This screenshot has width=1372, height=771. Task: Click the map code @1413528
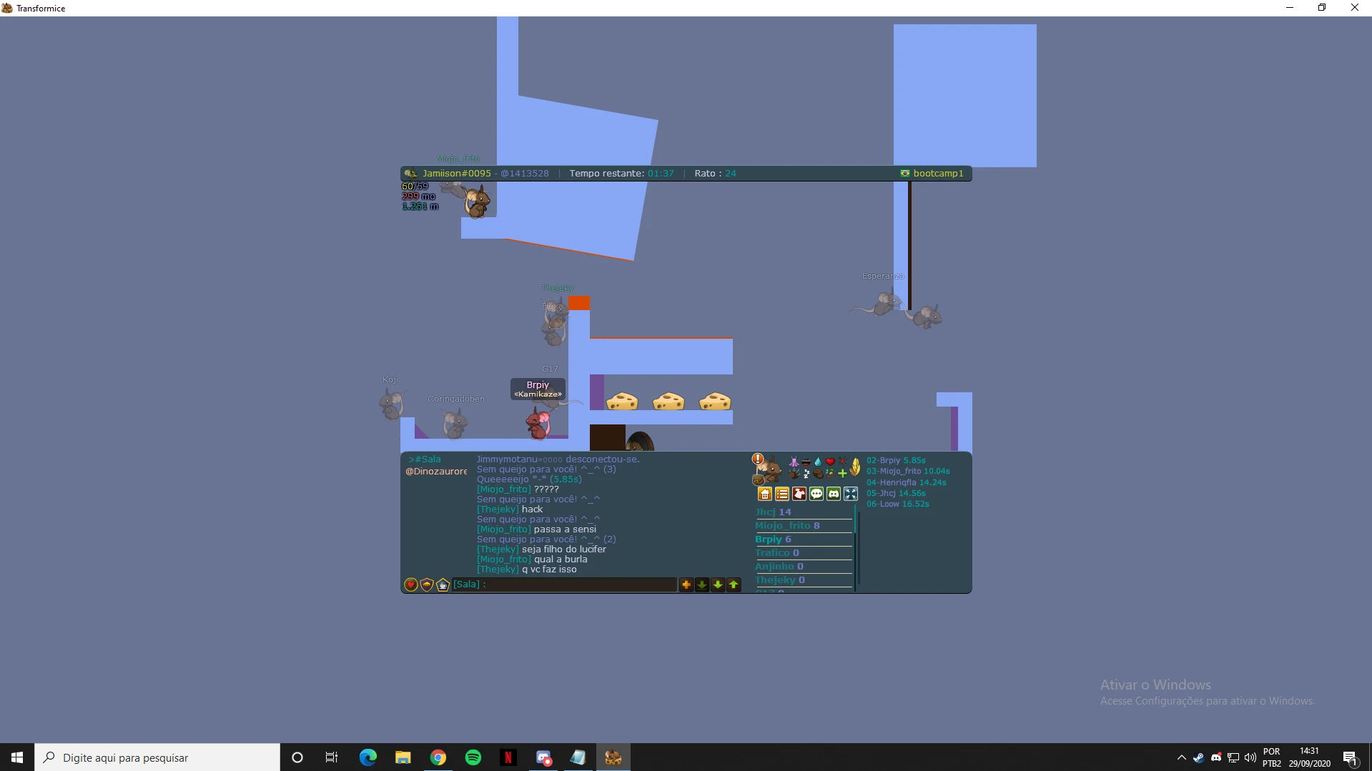[525, 174]
